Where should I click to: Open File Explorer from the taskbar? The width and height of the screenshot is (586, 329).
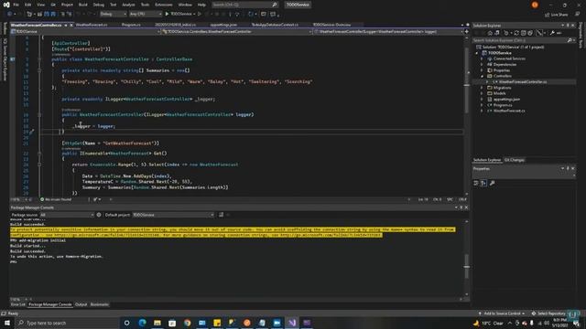[157, 323]
